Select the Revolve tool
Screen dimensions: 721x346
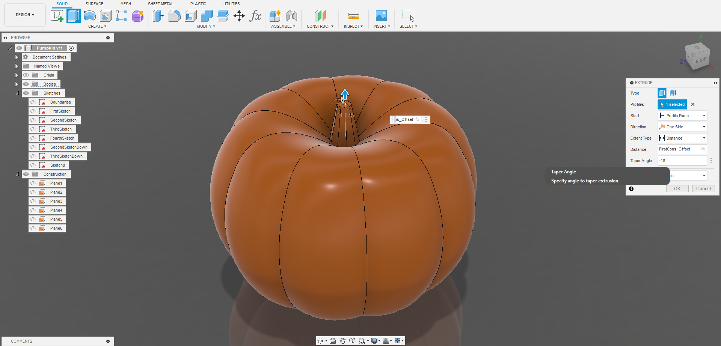(89, 16)
